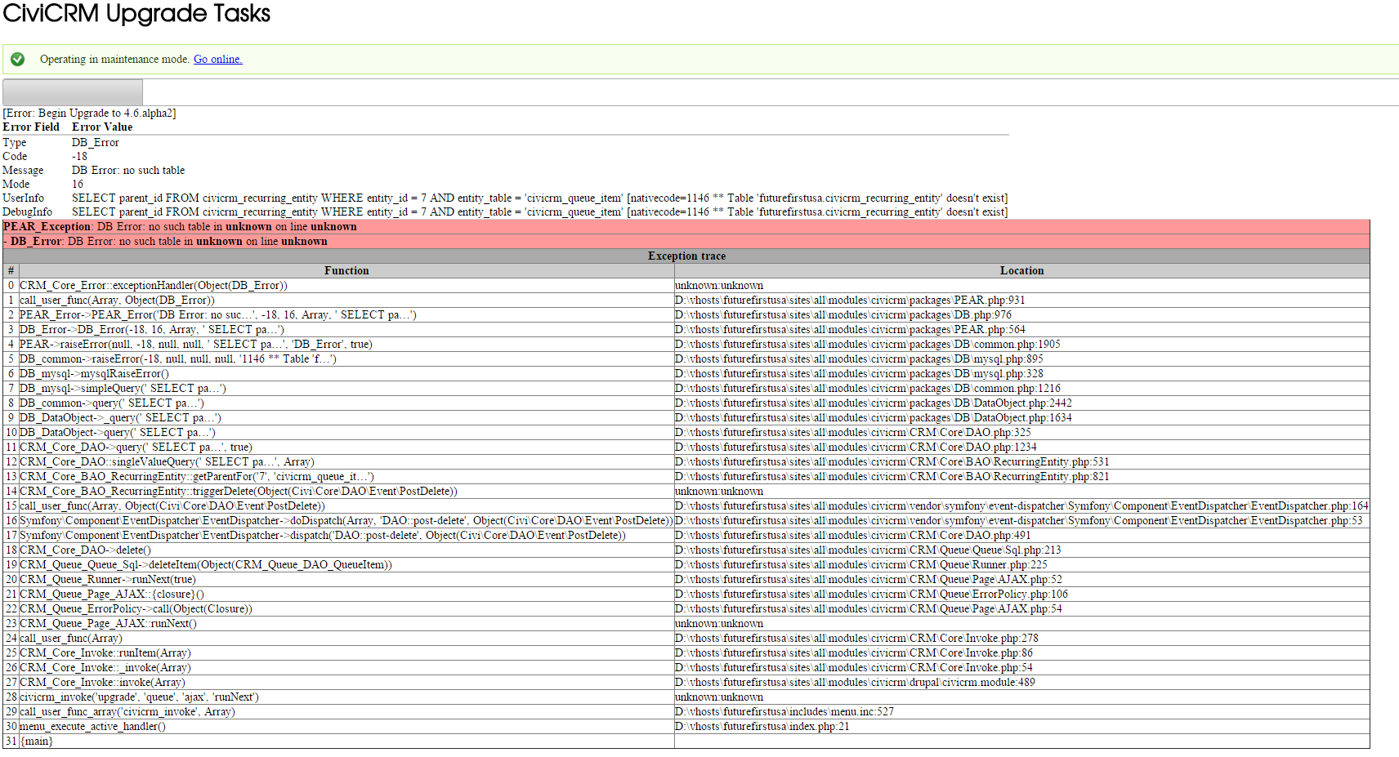Image resolution: width=1399 pixels, height=757 pixels.
Task: Click the CRM_Queue_Runner->runNext(true) cell
Action: [346, 580]
